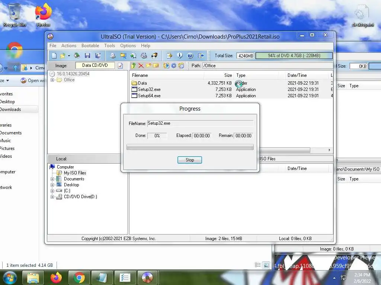This screenshot has width=381, height=285.
Task: Click the red X Delete icon
Action: coord(141,66)
